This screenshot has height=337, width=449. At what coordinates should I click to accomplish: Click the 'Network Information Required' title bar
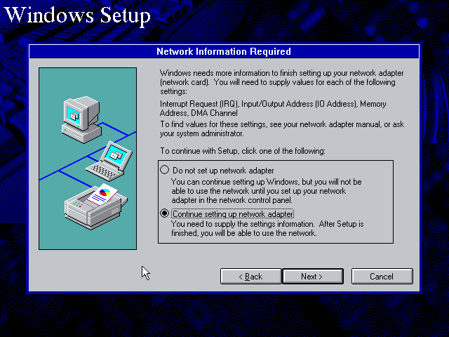[x=224, y=51]
